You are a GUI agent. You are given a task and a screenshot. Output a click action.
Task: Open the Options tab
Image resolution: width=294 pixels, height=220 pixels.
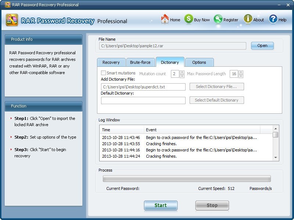point(199,62)
